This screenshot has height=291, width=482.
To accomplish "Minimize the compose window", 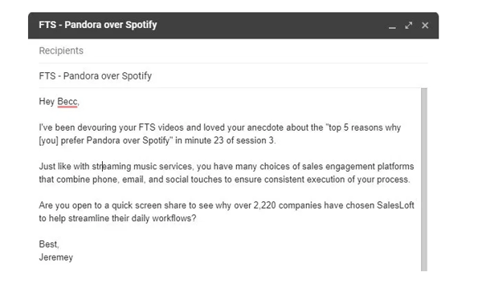I will coord(392,26).
